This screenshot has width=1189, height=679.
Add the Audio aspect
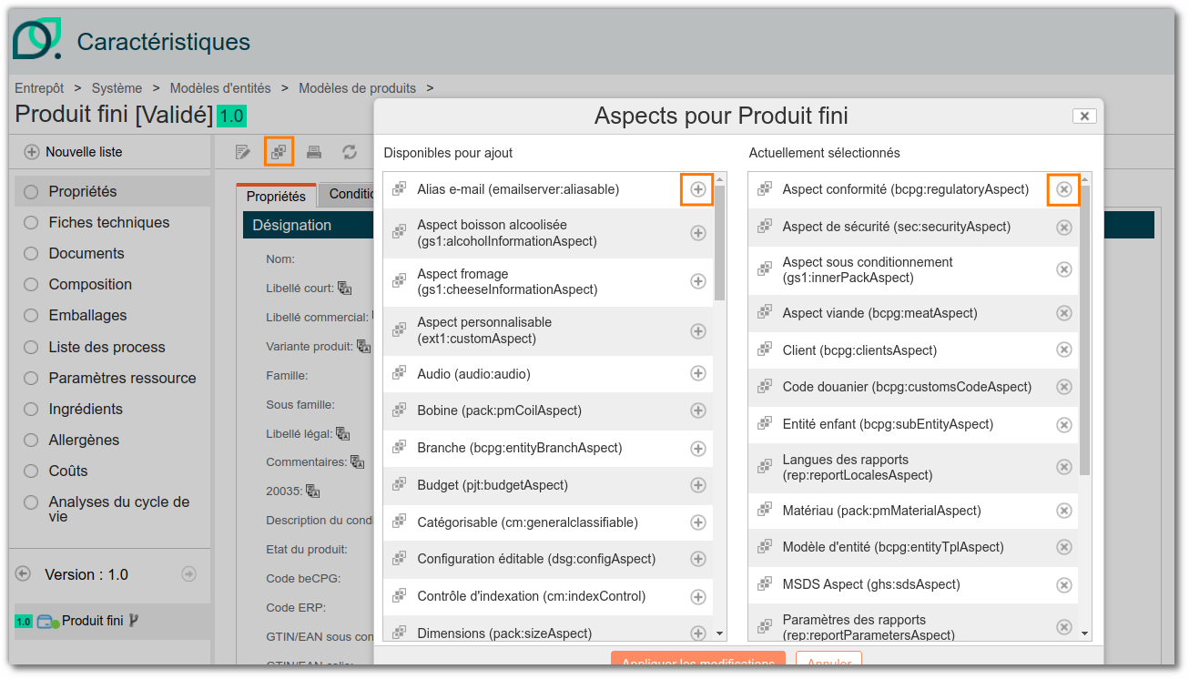697,373
